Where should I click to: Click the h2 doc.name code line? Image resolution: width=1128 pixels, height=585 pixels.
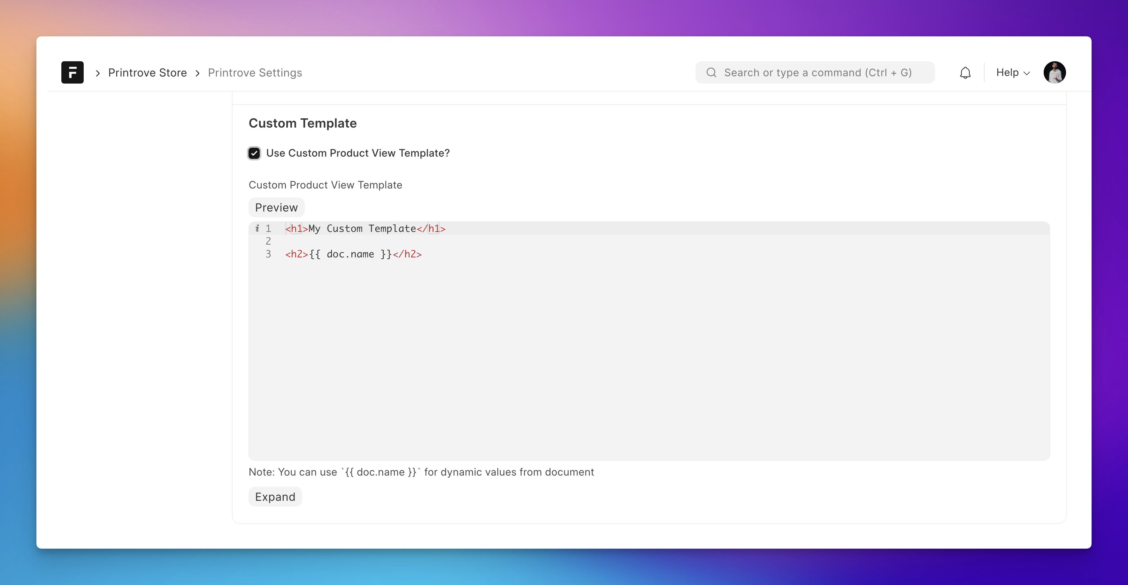point(353,254)
